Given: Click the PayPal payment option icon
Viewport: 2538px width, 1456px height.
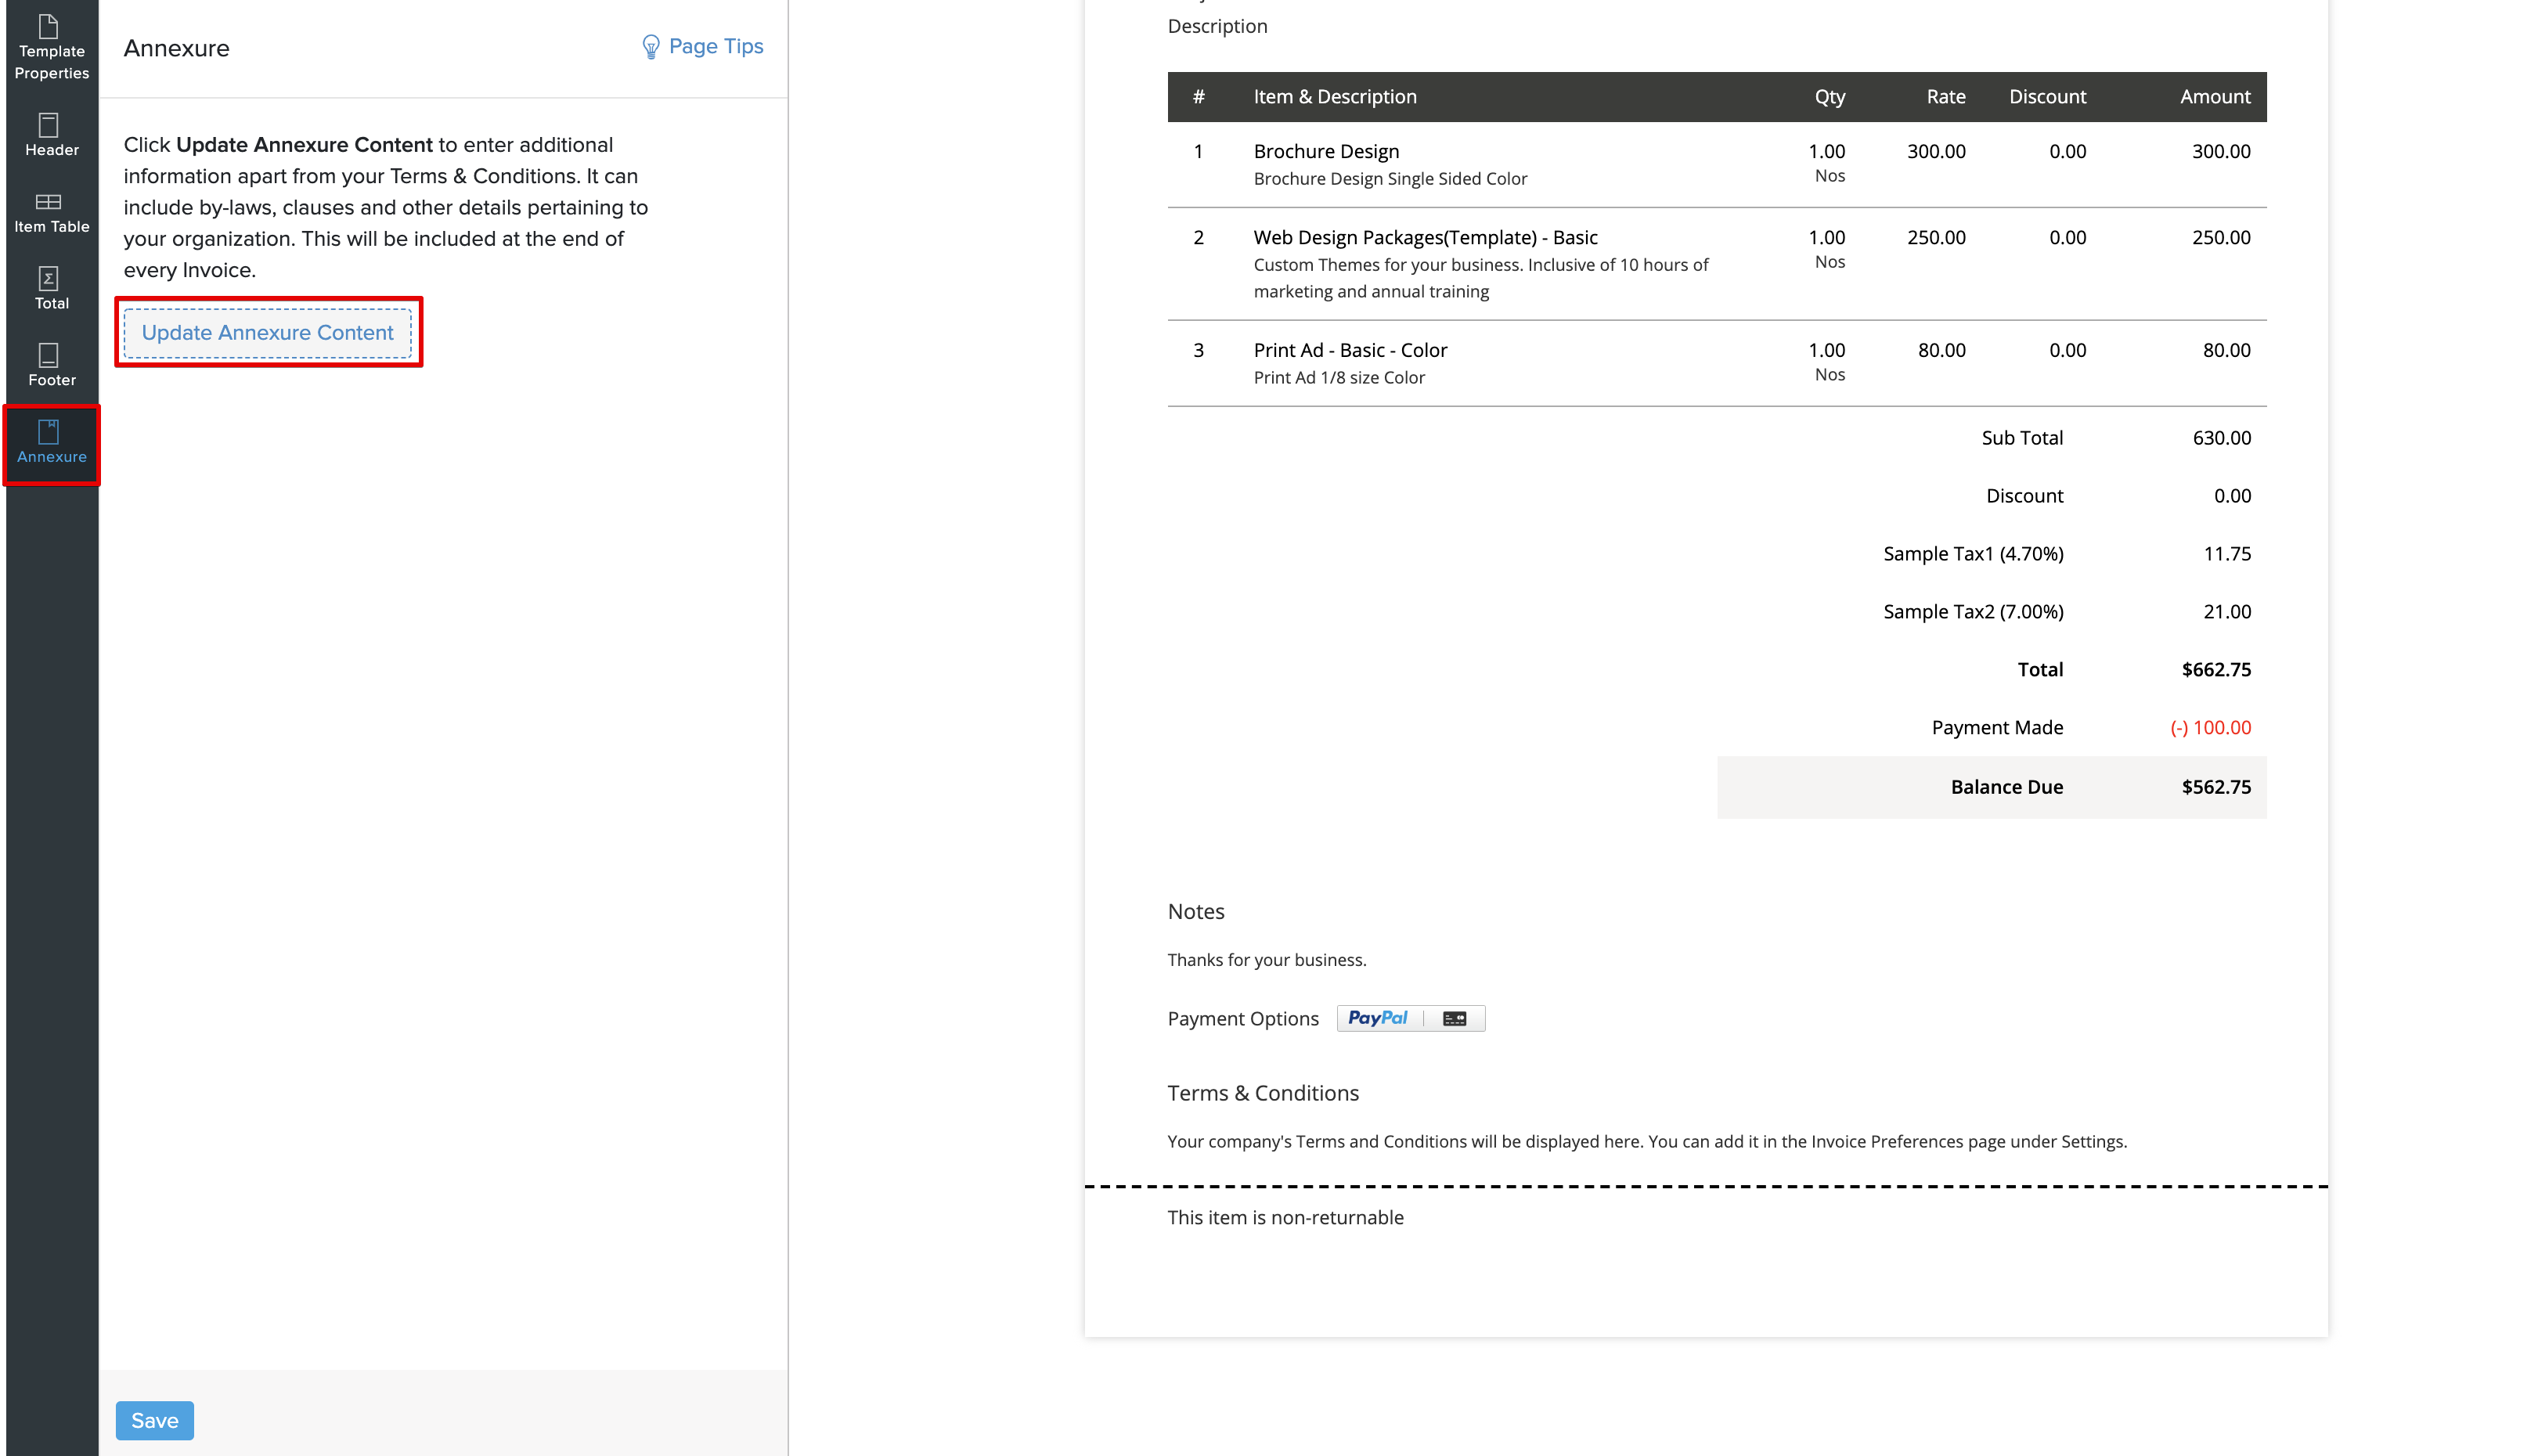Looking at the screenshot, I should (x=1377, y=1018).
